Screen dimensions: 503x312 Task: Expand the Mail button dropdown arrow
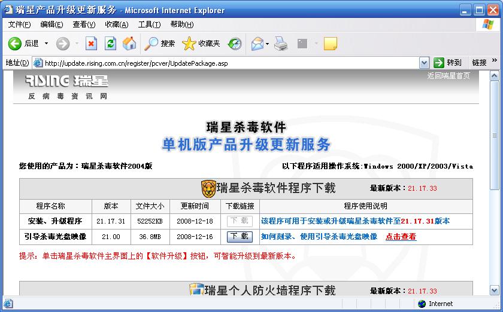point(267,44)
